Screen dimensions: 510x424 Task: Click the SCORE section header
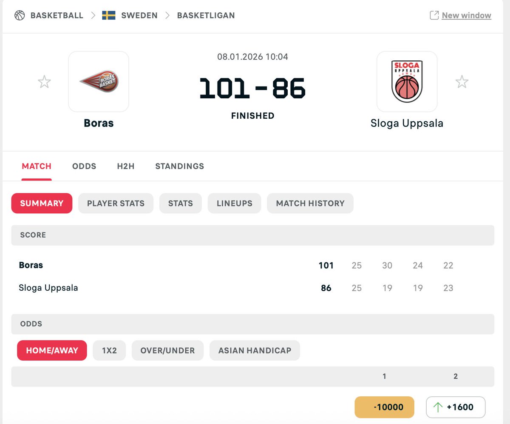pos(252,235)
